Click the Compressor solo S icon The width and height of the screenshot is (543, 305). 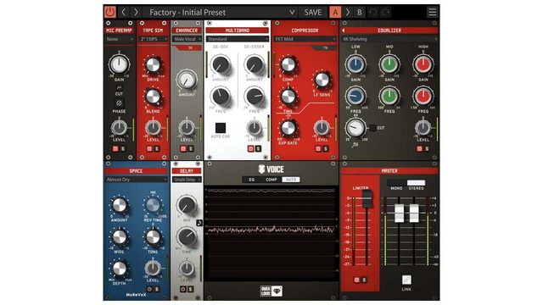tap(326, 149)
